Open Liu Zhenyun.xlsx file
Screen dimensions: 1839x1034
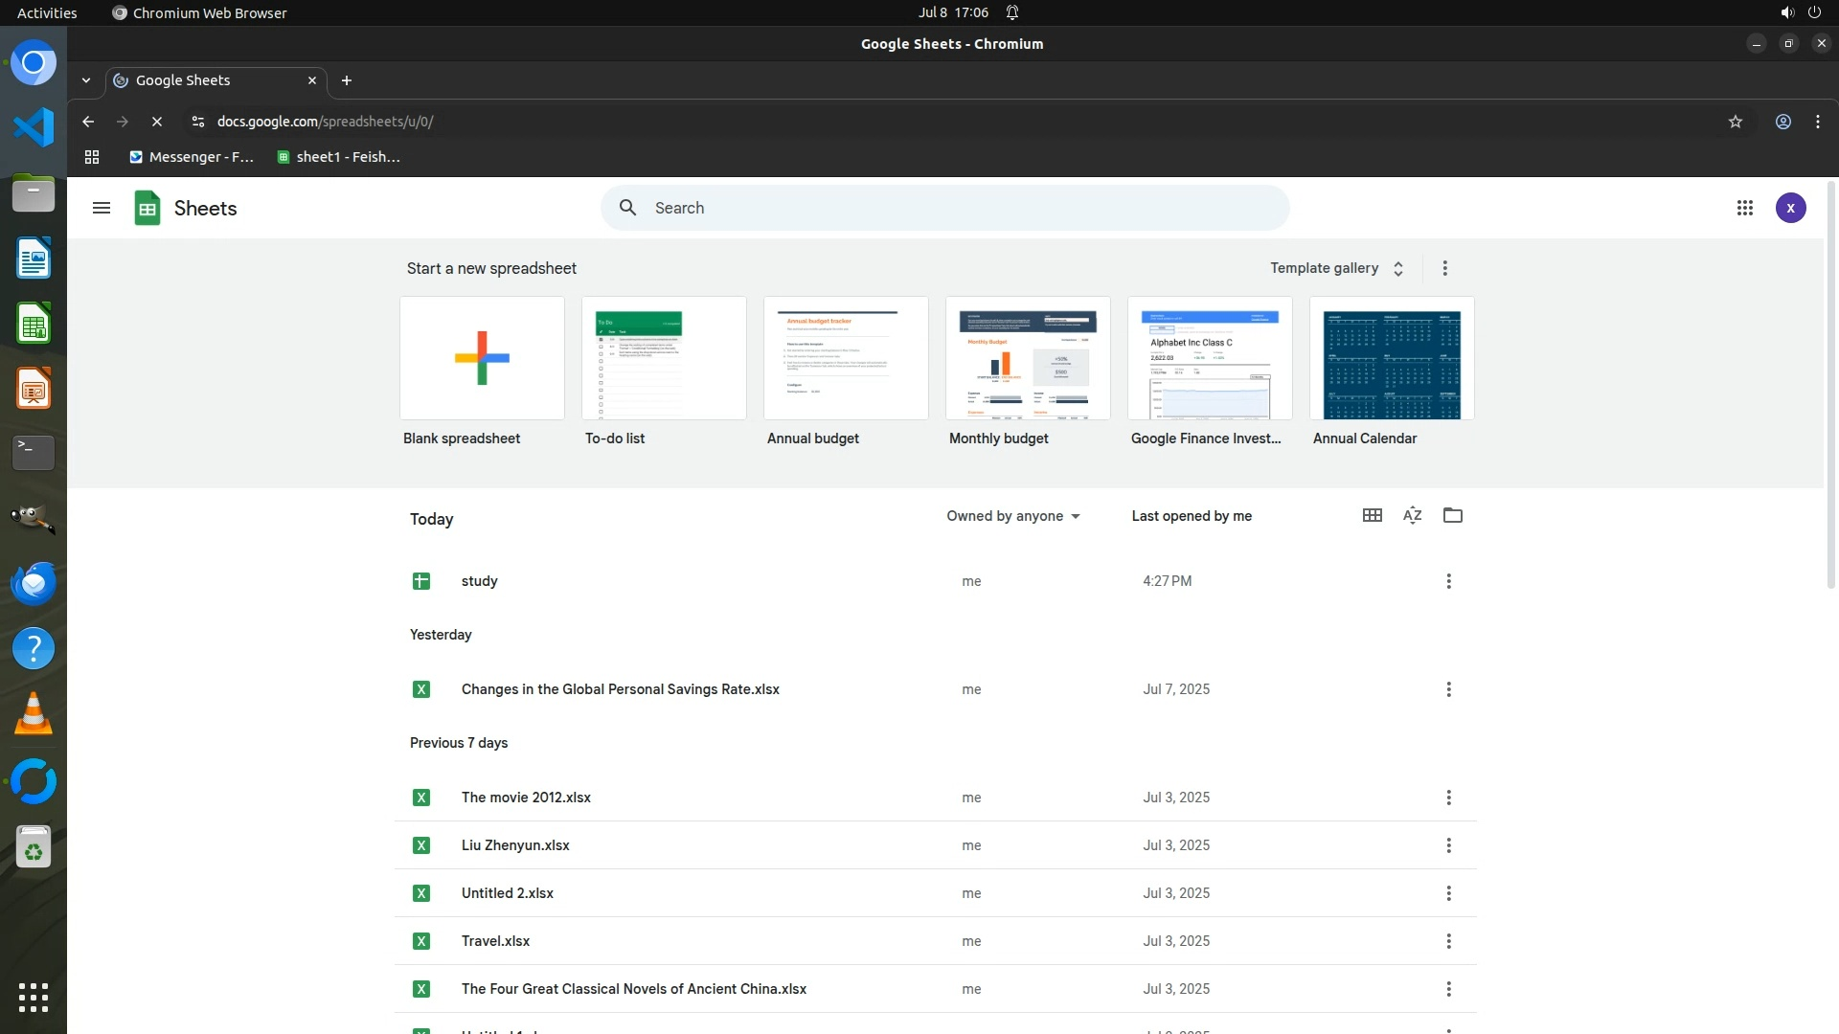(515, 845)
